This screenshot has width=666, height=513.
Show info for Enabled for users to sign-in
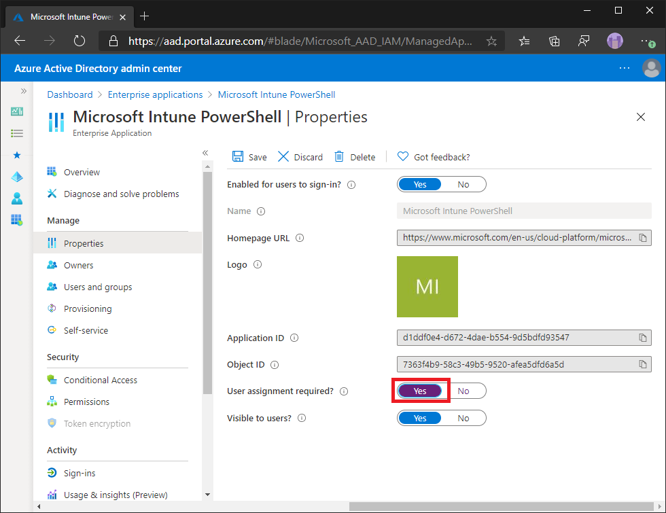351,185
